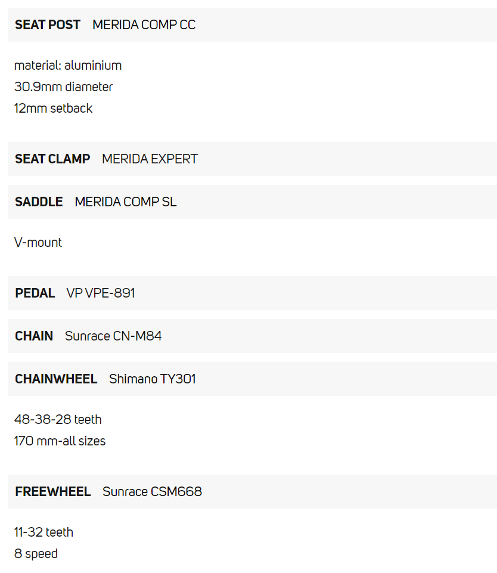The image size is (497, 573).
Task: Select the VP VPE-891 value
Action: point(101,293)
